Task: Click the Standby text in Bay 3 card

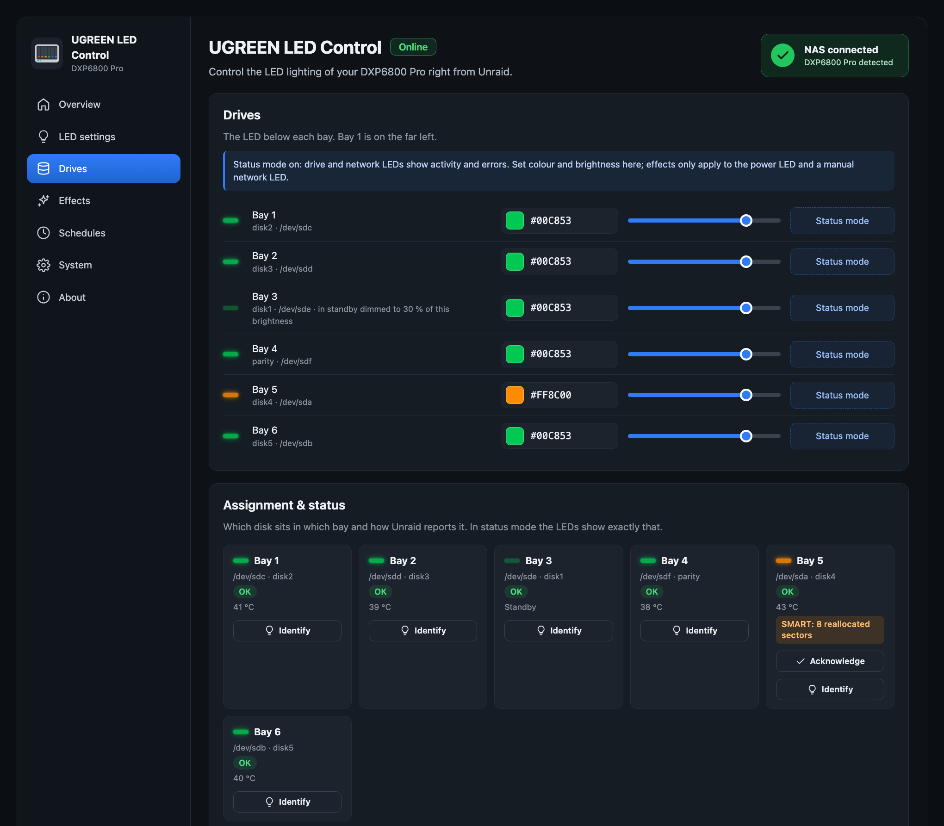Action: 520,607
